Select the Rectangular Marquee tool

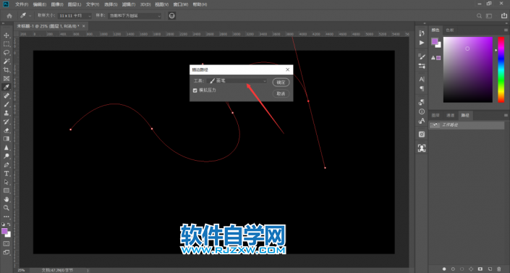pos(7,44)
